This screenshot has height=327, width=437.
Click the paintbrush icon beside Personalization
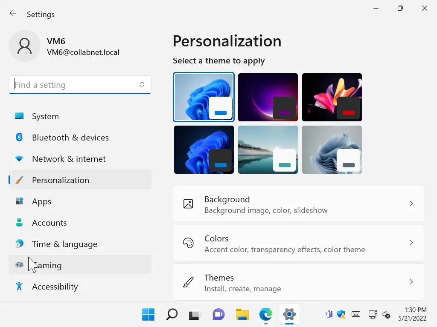pyautogui.click(x=19, y=180)
